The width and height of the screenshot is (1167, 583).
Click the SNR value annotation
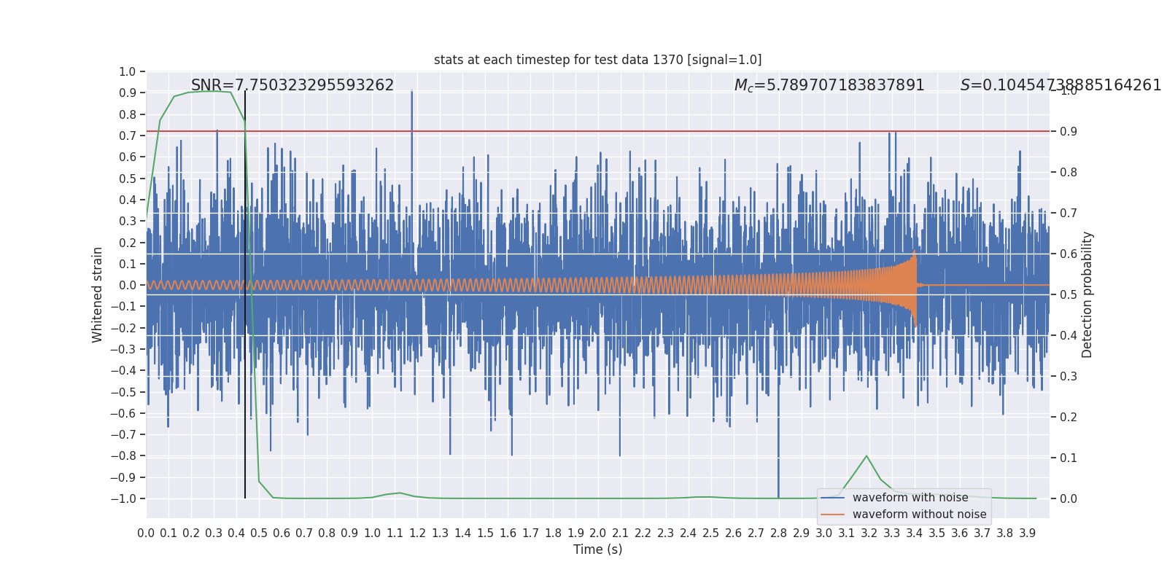pos(292,85)
